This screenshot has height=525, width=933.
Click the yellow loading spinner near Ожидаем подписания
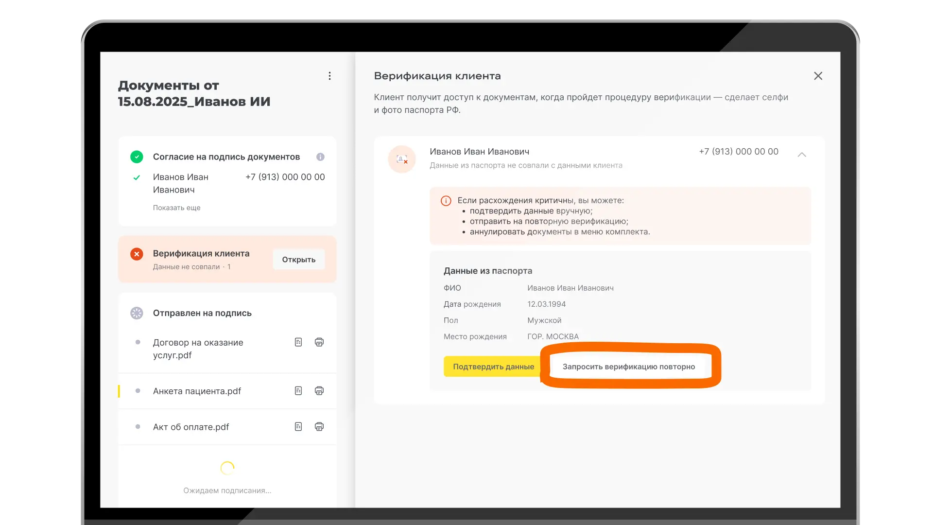pyautogui.click(x=227, y=468)
